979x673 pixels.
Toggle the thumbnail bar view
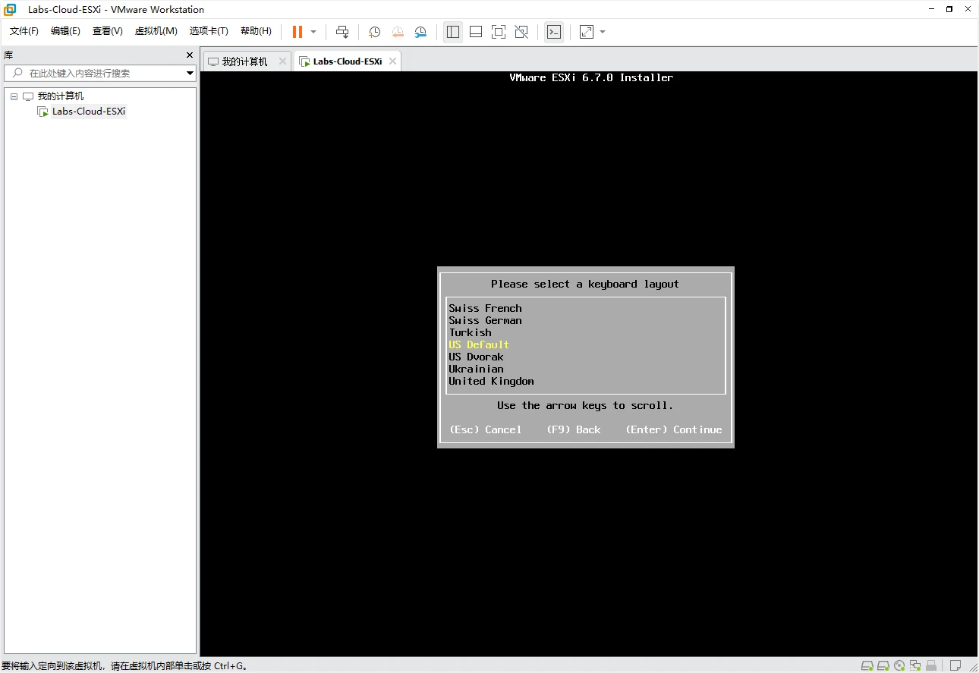tap(476, 32)
